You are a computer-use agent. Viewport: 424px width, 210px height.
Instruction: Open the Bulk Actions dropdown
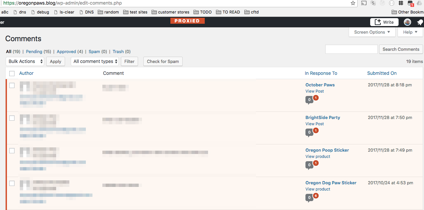(25, 61)
